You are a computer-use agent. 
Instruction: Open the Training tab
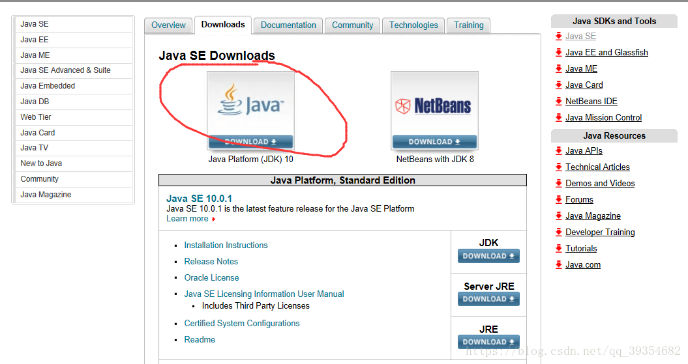469,25
